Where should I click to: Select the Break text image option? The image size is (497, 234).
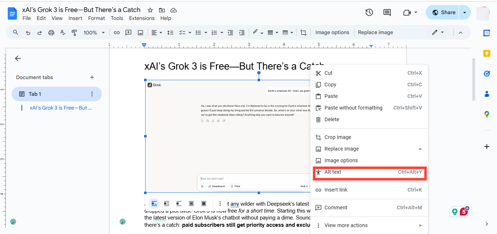pos(179,204)
